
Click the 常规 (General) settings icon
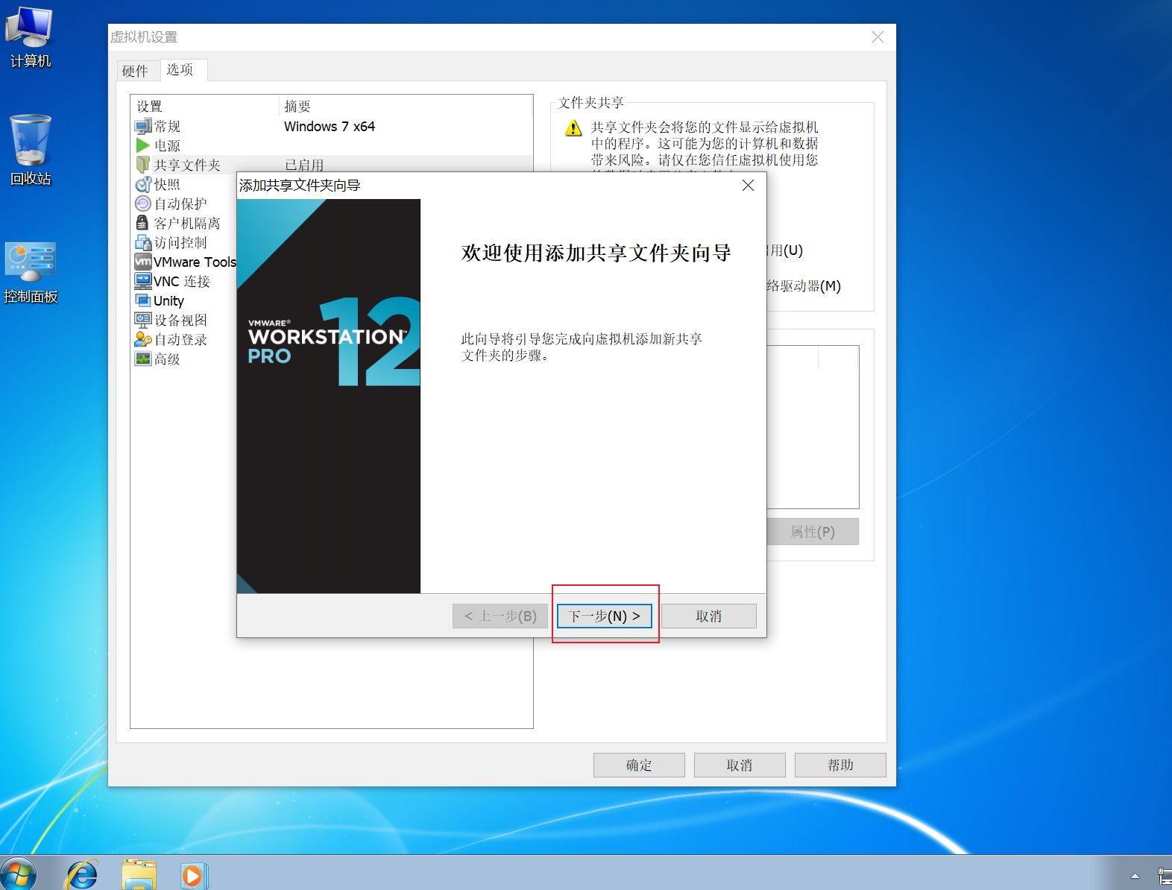point(143,127)
